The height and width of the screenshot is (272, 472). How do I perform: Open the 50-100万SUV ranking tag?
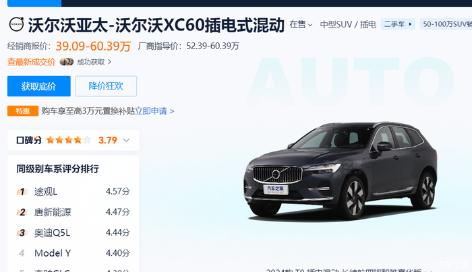(x=446, y=24)
